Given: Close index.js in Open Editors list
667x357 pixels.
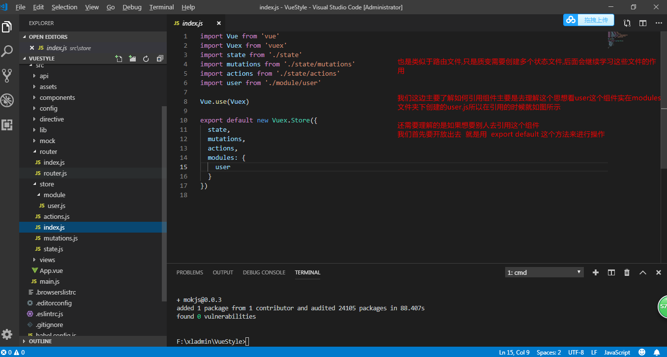Looking at the screenshot, I should pos(32,48).
